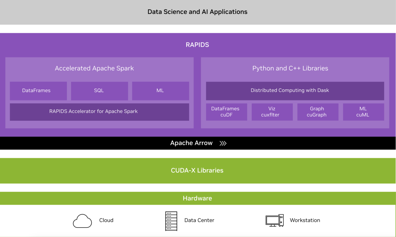This screenshot has height=237, width=396.
Task: Toggle the DataFrames block under Accelerated Apache Spark
Action: click(38, 91)
